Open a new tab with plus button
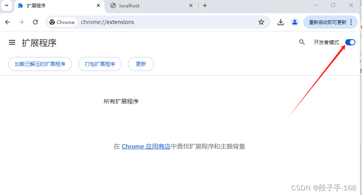 205,5
